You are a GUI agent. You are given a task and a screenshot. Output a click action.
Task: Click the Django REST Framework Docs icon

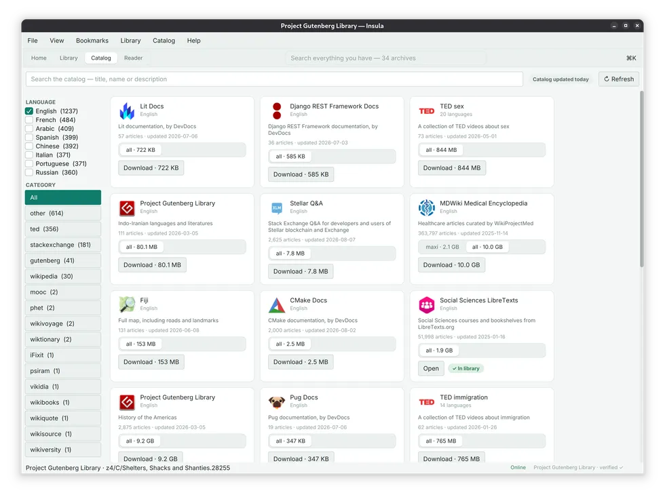[x=277, y=111]
